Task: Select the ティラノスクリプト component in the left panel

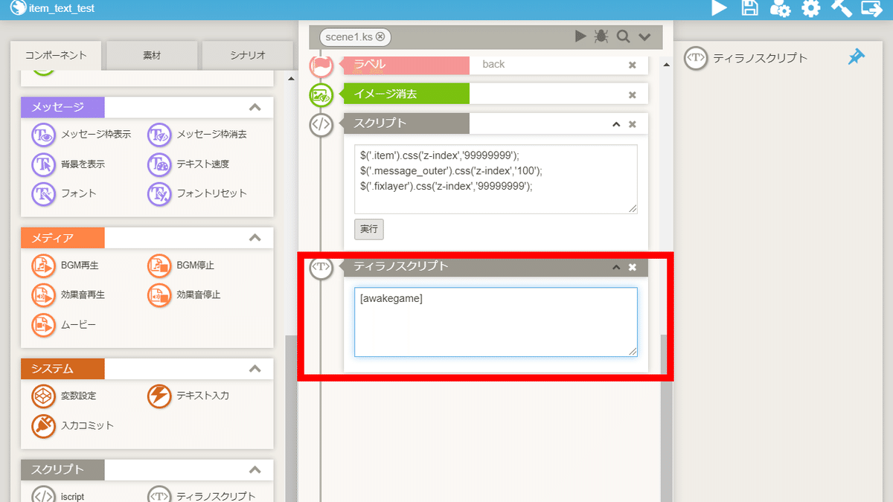Action: 202,495
